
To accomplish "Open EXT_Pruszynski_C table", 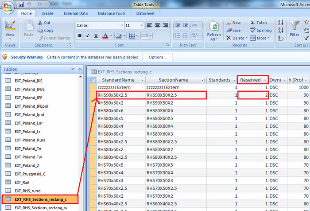I will (30, 174).
